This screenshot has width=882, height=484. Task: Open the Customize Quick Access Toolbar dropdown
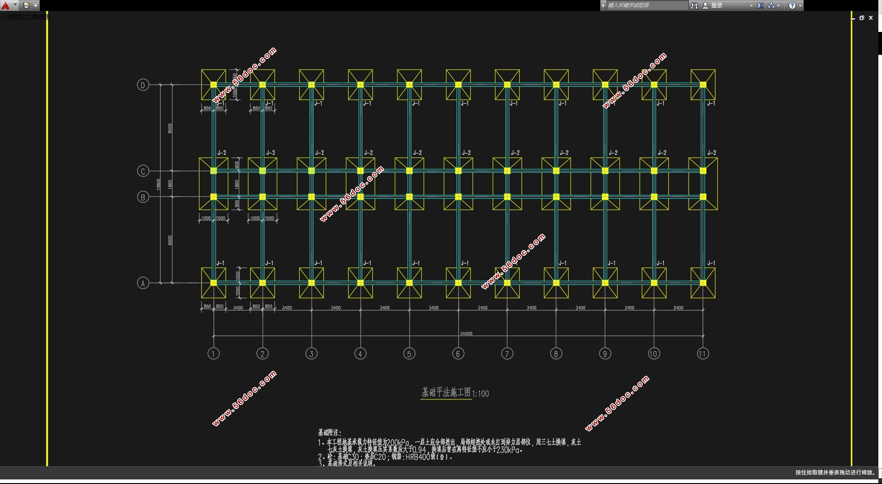point(36,5)
